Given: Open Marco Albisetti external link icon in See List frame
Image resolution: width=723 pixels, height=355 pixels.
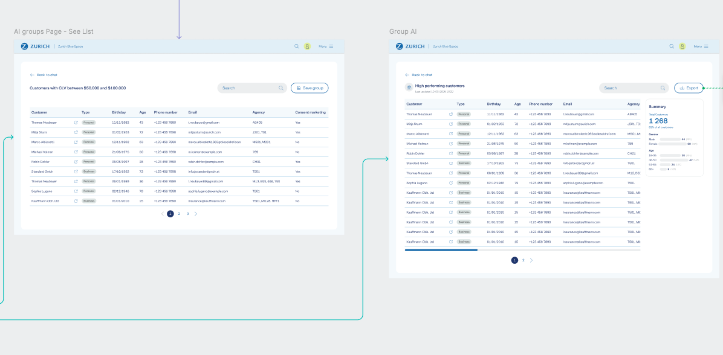Looking at the screenshot, I should pos(76,142).
